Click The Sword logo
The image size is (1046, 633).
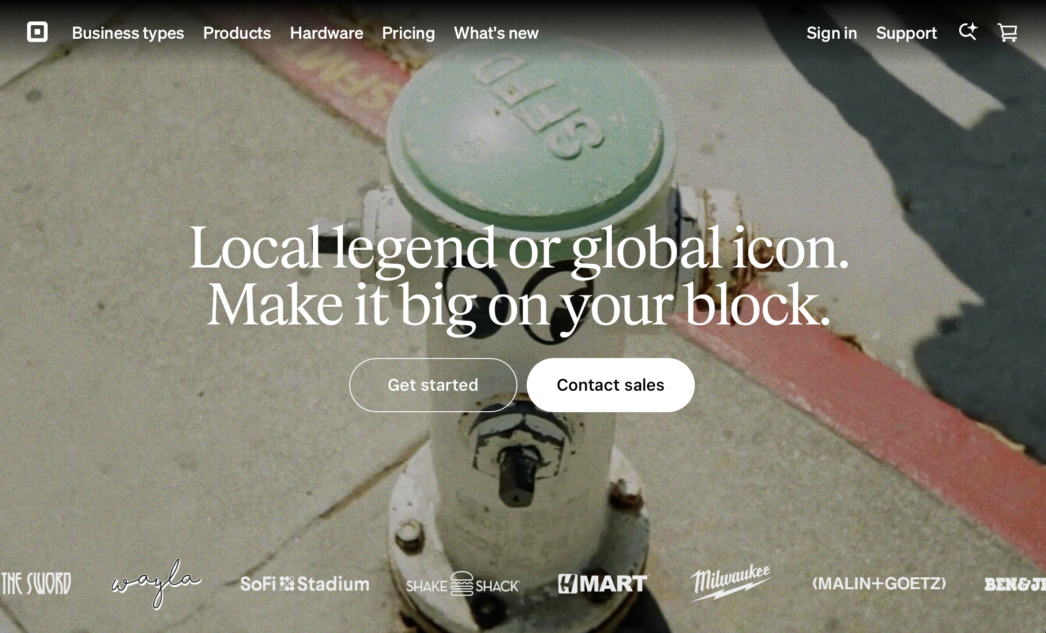(35, 584)
